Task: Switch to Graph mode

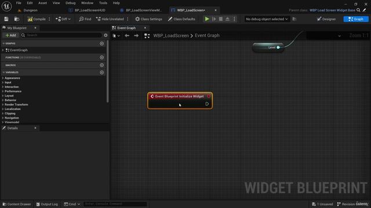Action: pos(356,19)
